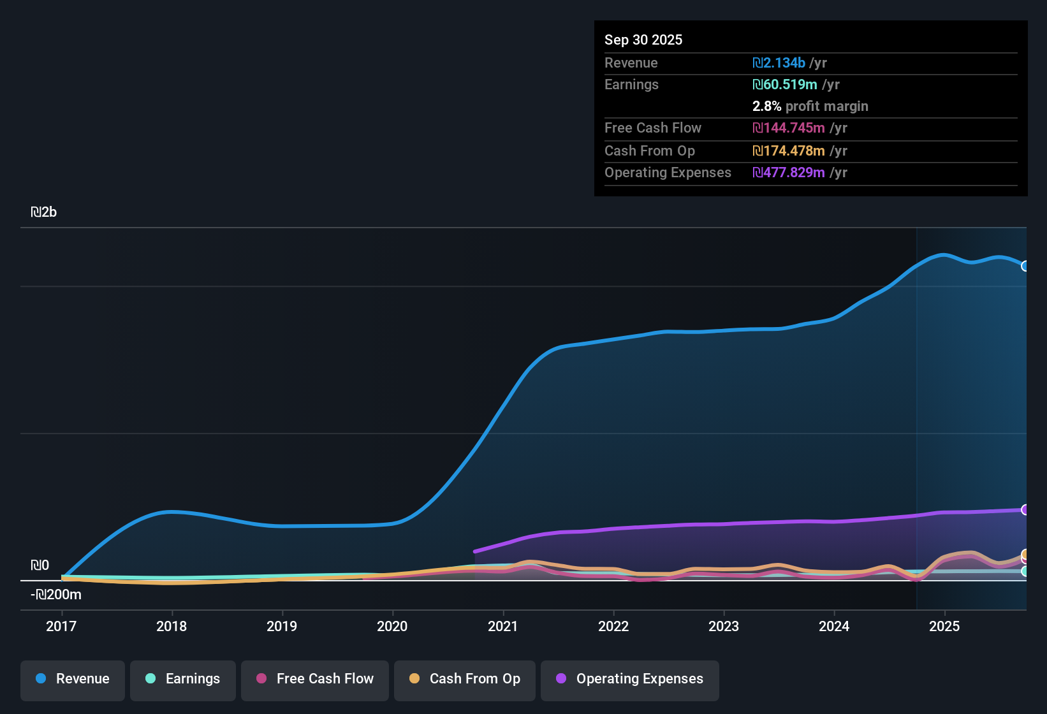Click the Revenue value ₪2.134b in tooltip
This screenshot has height=714, width=1047.
point(778,62)
